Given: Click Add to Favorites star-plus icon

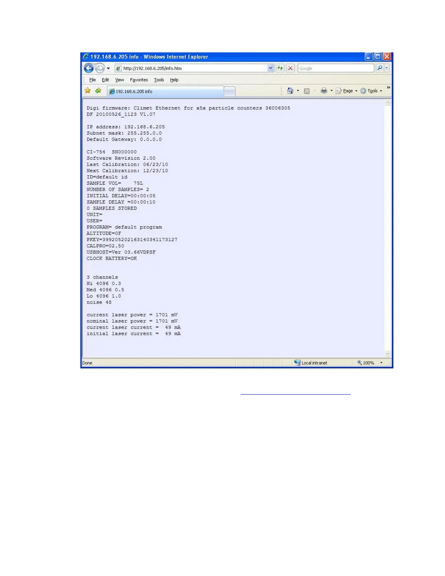Looking at the screenshot, I should point(98,91).
